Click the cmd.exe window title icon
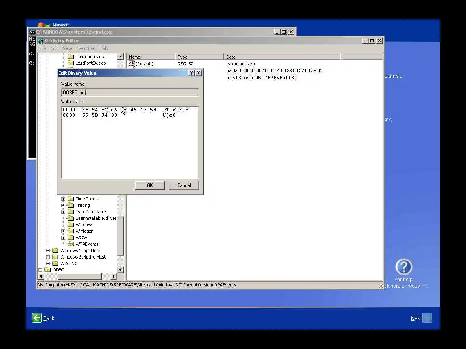 click(x=32, y=32)
